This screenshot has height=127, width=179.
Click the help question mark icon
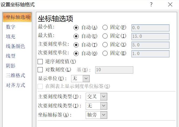(x=151, y=5)
